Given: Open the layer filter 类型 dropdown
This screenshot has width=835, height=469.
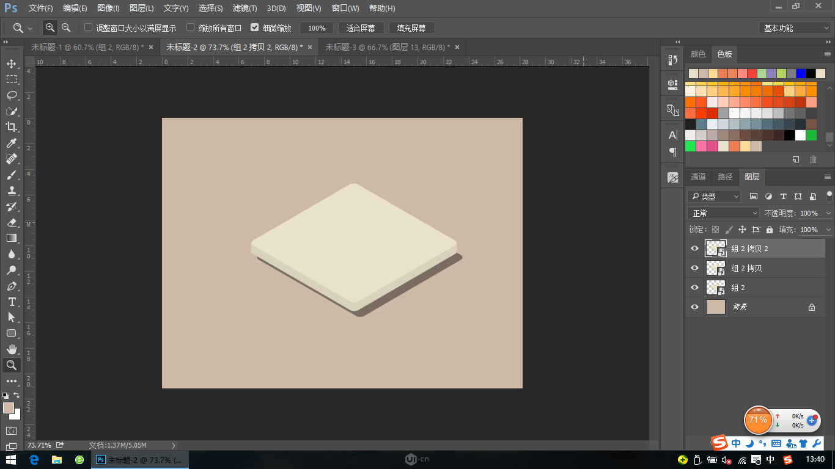Looking at the screenshot, I should pyautogui.click(x=713, y=196).
